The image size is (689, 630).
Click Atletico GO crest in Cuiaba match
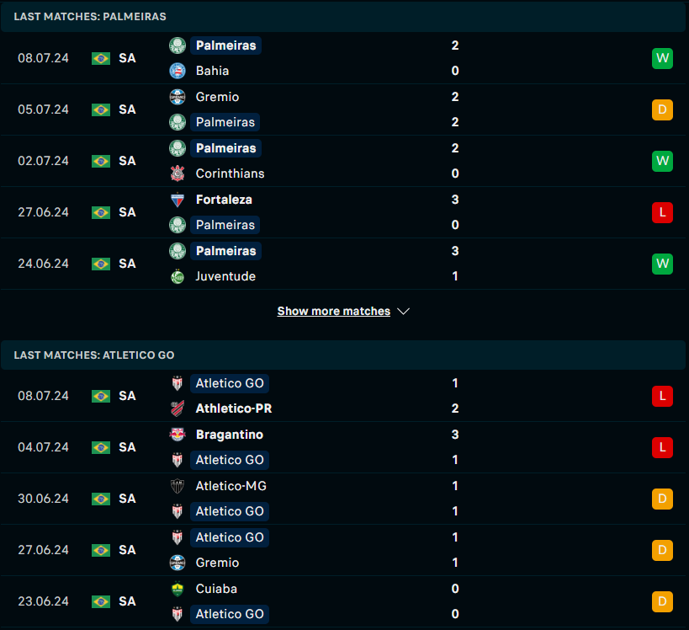(178, 615)
